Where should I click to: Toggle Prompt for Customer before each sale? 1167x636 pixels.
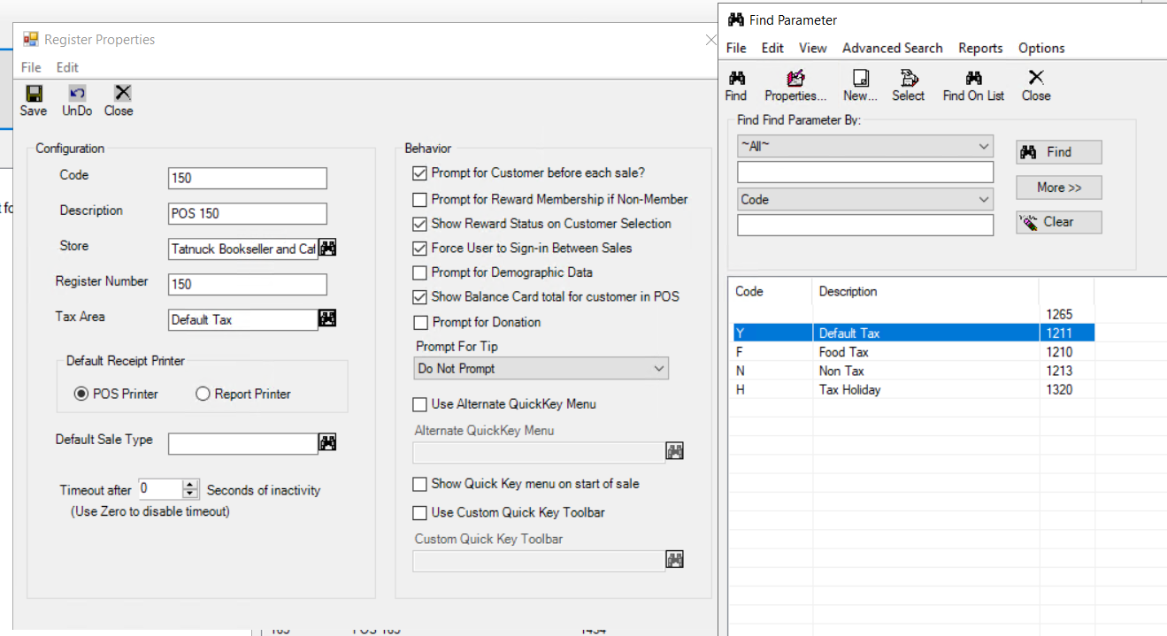[x=419, y=173]
